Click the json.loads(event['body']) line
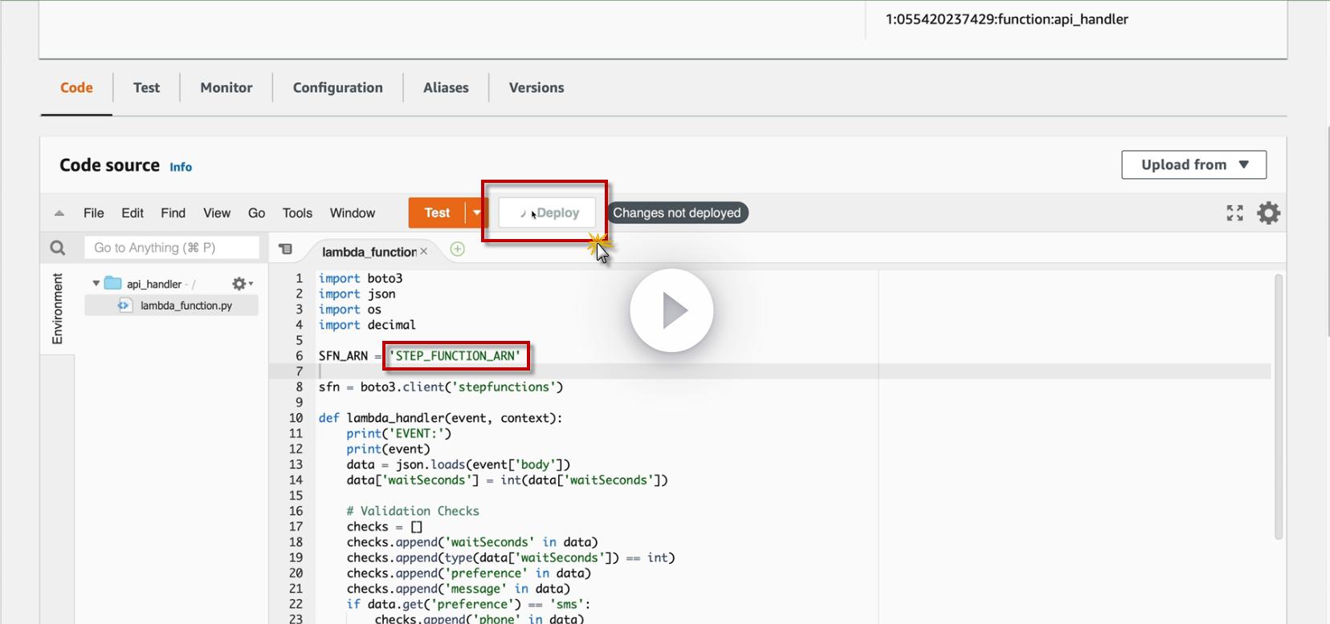 click(459, 464)
